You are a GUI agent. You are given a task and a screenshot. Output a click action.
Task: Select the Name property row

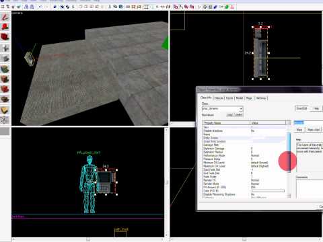point(244,134)
